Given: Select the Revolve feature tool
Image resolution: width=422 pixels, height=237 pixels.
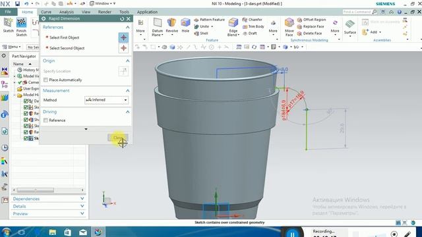Looking at the screenshot, I should [171, 26].
